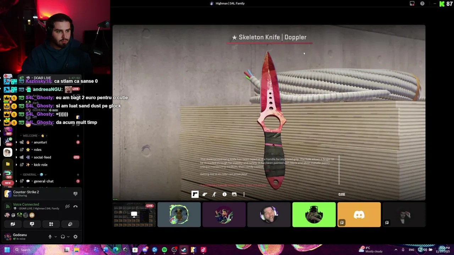
Task: Open Microsoft Edge from the taskbar
Action: [x=116, y=250]
